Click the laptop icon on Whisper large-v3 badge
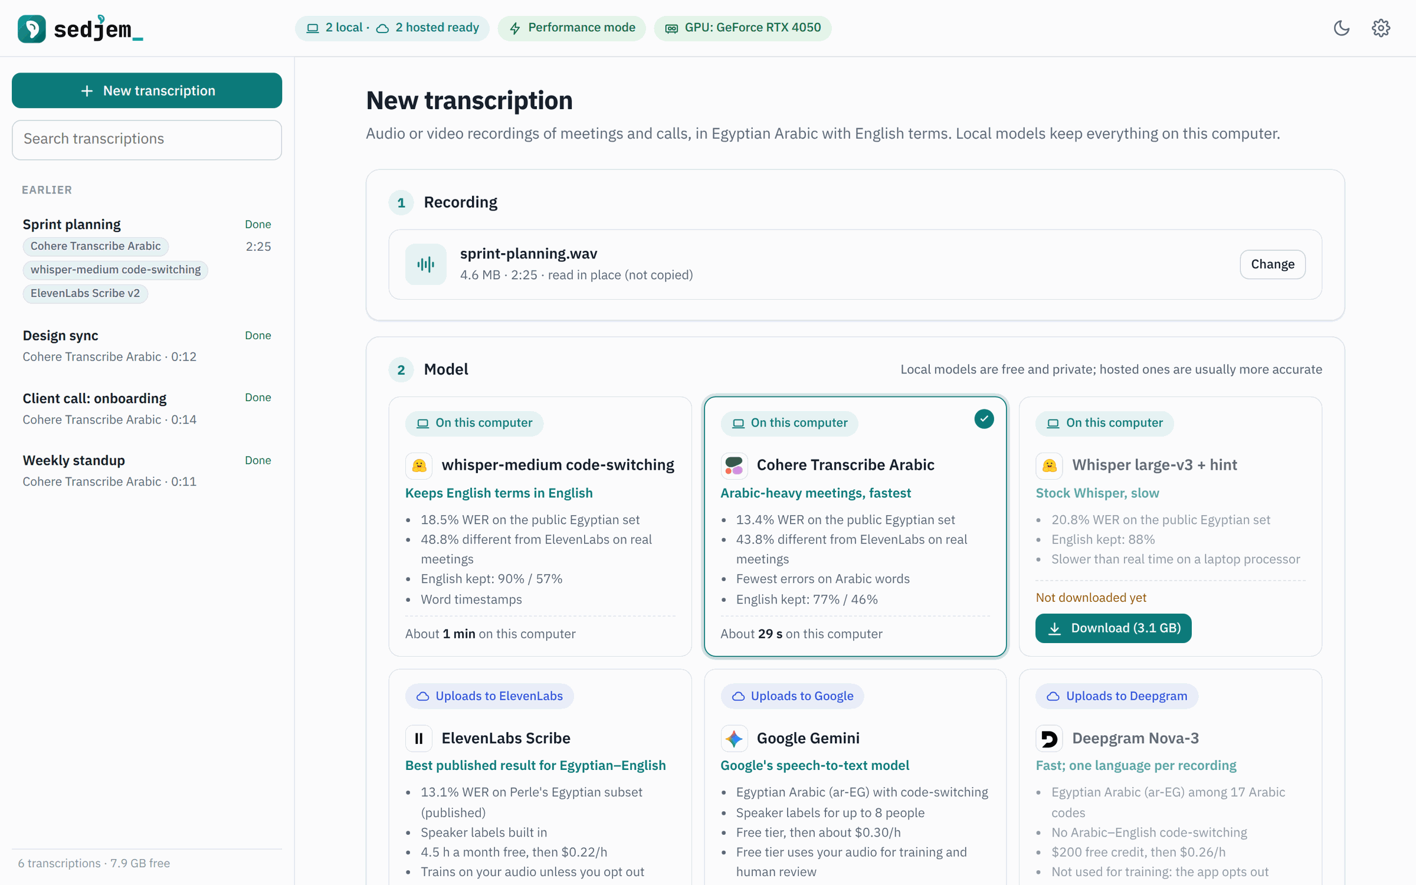This screenshot has width=1416, height=885. coord(1053,423)
